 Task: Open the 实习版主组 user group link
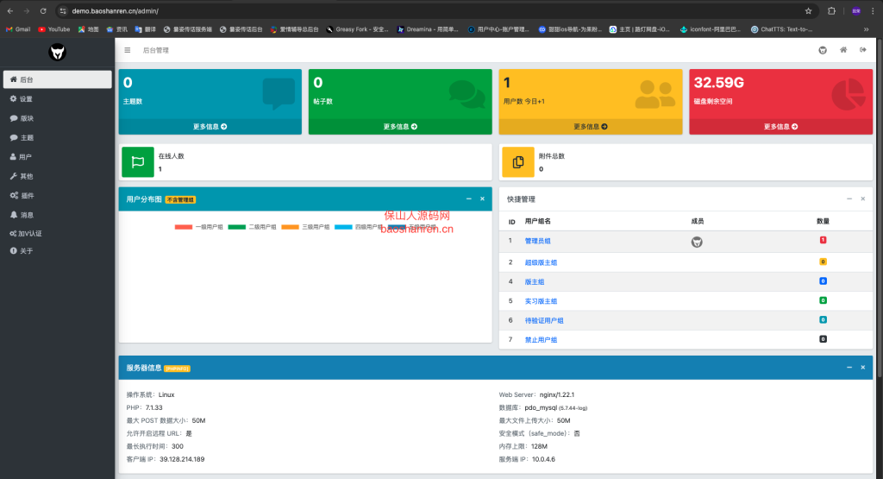coord(541,301)
